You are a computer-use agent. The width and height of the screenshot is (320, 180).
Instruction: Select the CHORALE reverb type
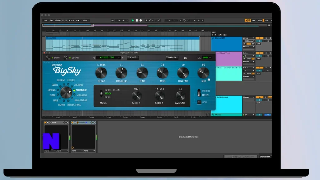(x=78, y=85)
